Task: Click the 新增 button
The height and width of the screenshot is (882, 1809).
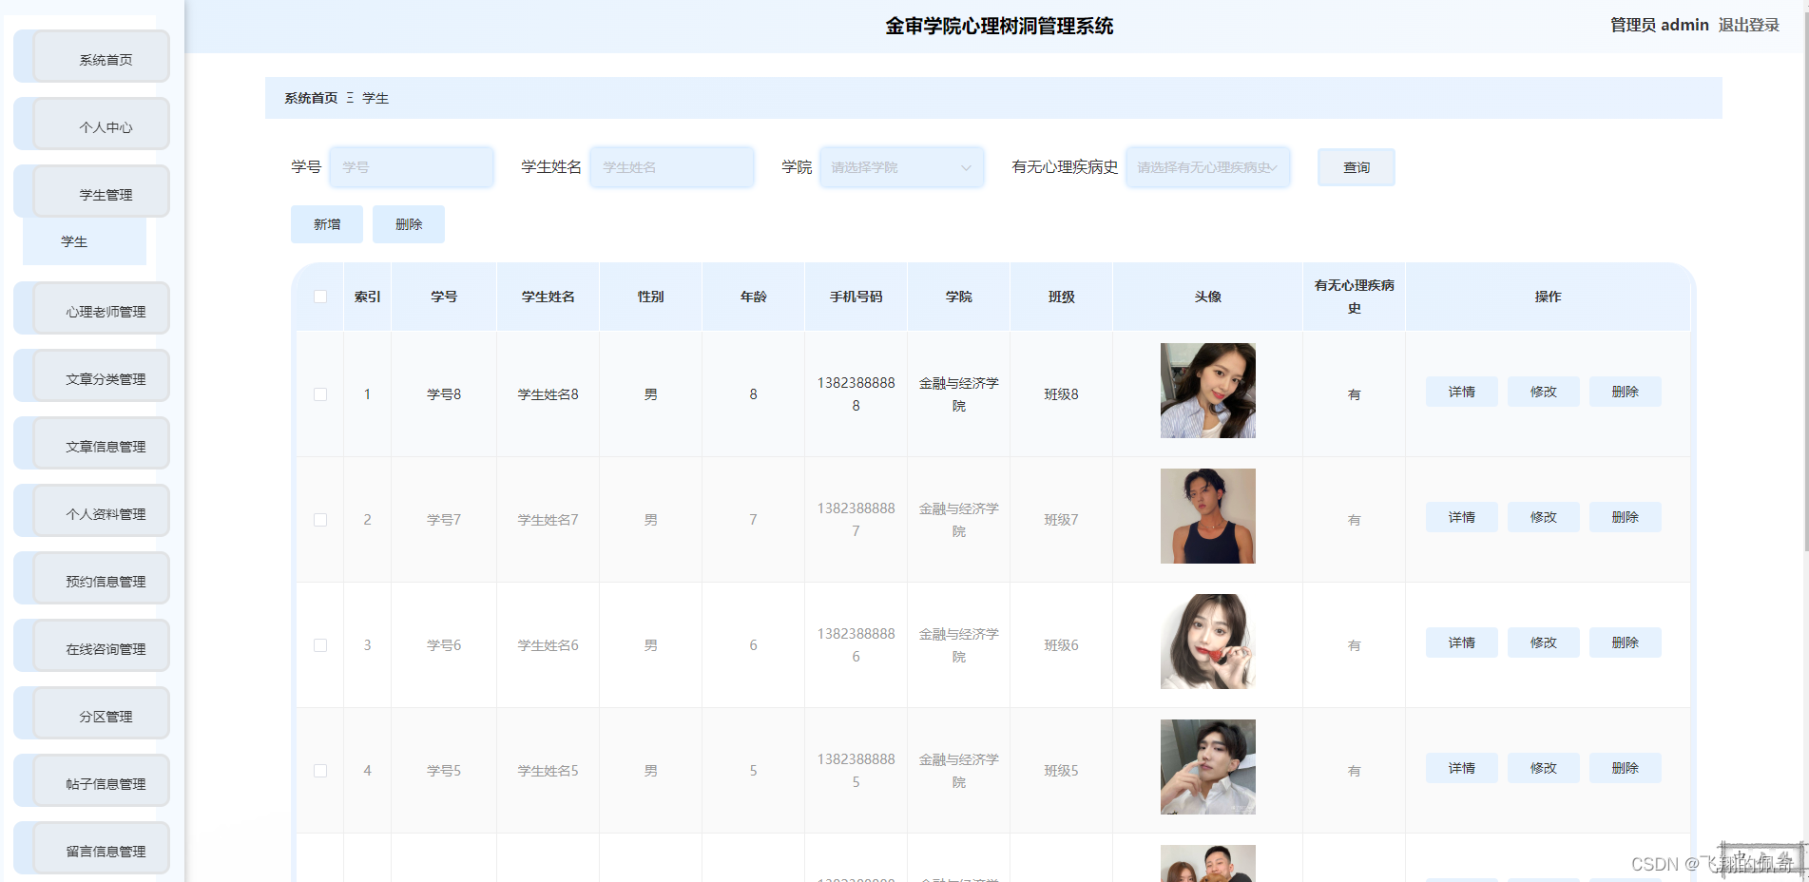Action: [x=327, y=224]
